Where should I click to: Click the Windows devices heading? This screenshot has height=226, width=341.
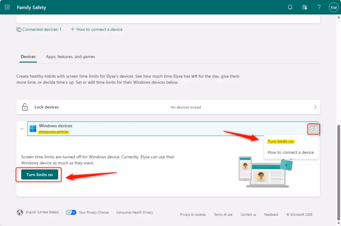[x=56, y=126]
